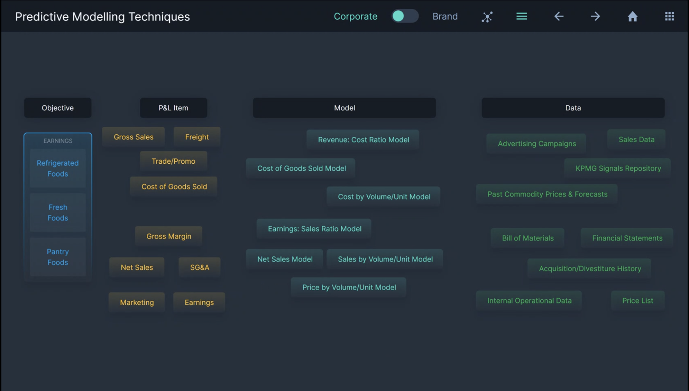
Task: Choose the Fresh Foods objective
Action: (58, 212)
